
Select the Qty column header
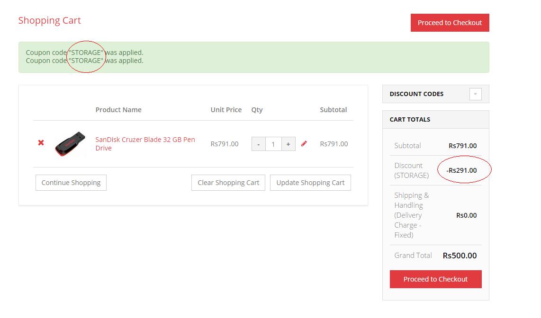[x=257, y=110]
